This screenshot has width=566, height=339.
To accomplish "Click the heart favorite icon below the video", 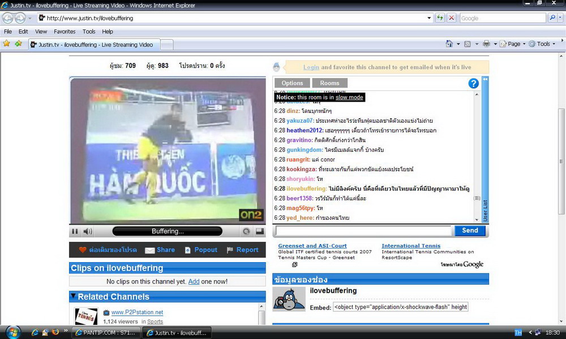I will pos(83,250).
